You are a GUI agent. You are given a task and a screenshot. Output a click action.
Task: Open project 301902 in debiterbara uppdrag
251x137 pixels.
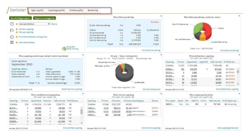pyautogui.click(x=170, y=76)
